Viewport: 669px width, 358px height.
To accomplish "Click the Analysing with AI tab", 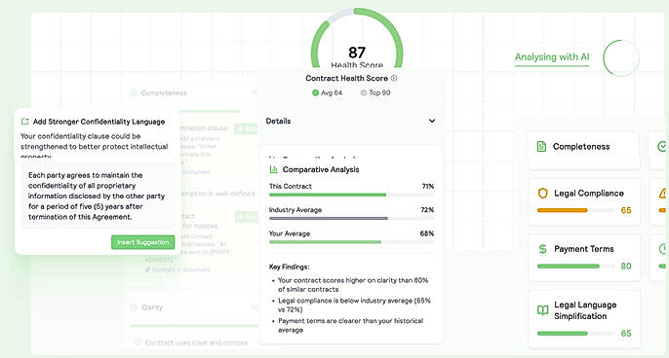I will click(x=552, y=57).
